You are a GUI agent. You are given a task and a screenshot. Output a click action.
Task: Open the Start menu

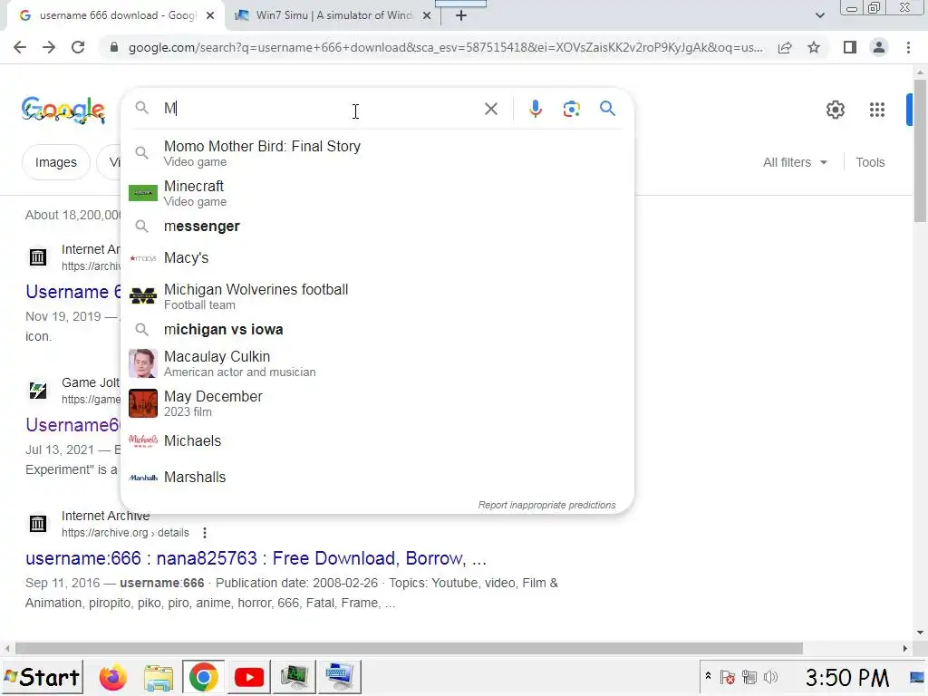tap(42, 677)
